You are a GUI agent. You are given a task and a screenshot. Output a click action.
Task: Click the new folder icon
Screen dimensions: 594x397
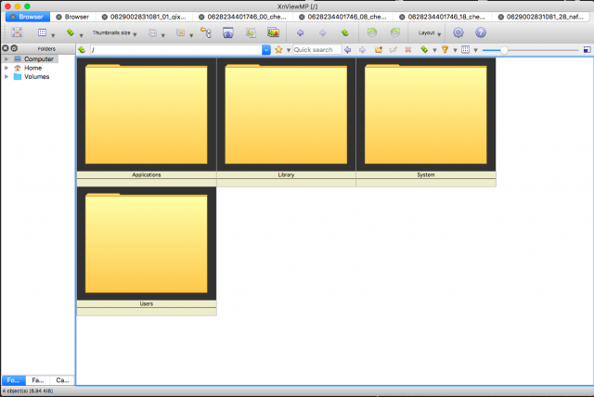(378, 49)
